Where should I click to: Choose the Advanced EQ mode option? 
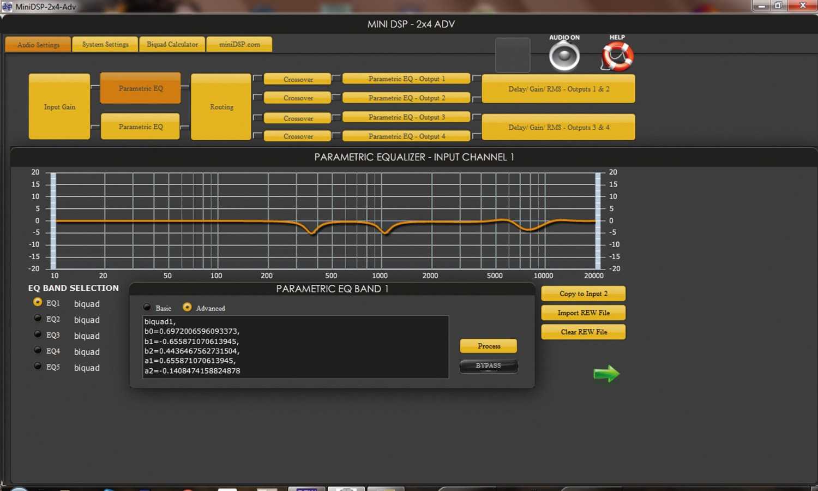tap(187, 307)
